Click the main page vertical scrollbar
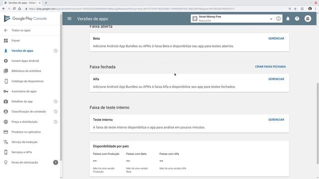This screenshot has width=319, height=179. pos(318,123)
